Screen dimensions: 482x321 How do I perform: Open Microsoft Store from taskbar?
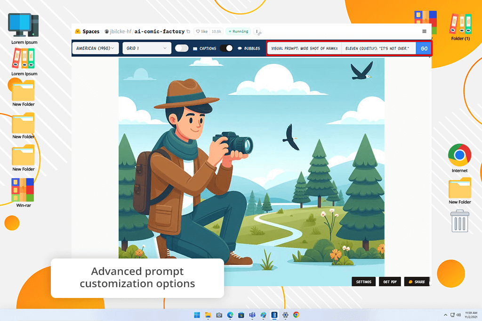pyautogui.click(x=241, y=315)
